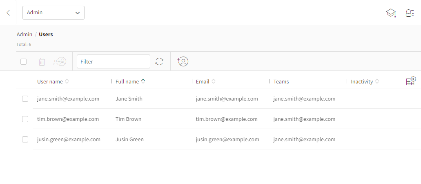
Task: Select the Tim Brown row checkbox
Action: pyautogui.click(x=25, y=119)
